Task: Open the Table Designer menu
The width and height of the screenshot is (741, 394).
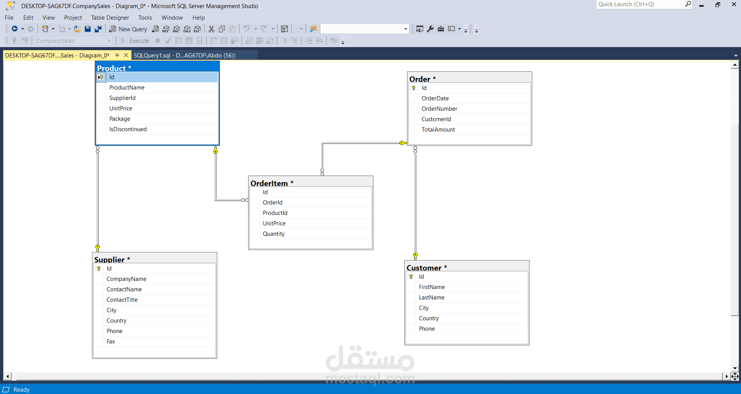Action: pos(110,18)
